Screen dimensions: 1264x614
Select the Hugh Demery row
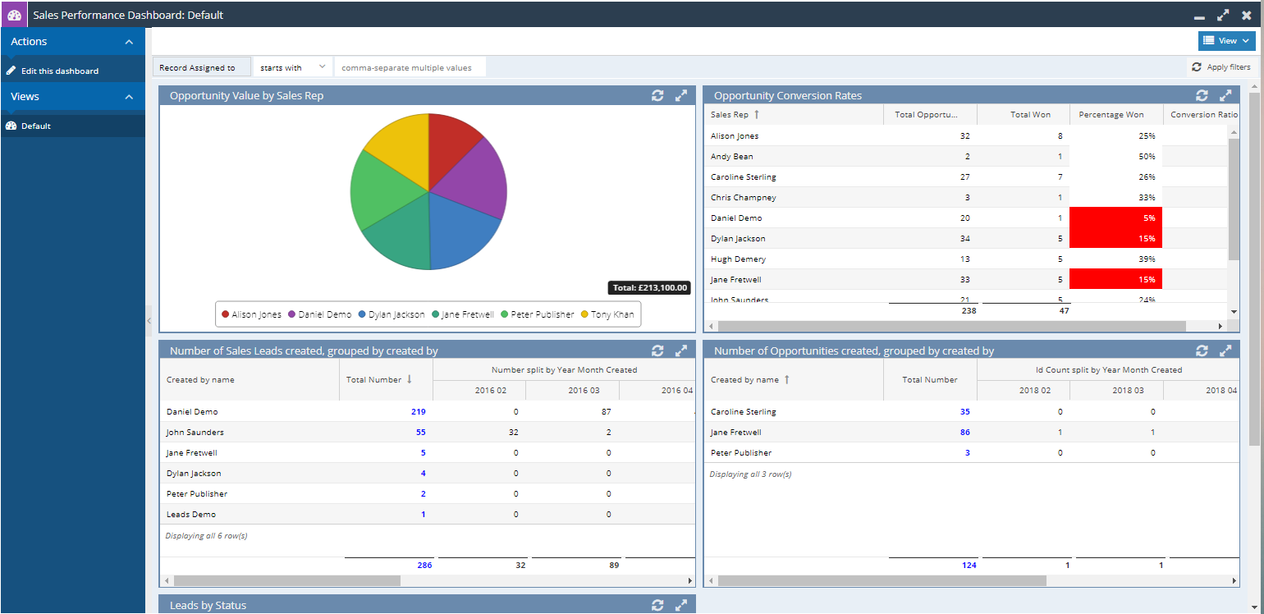pos(966,259)
